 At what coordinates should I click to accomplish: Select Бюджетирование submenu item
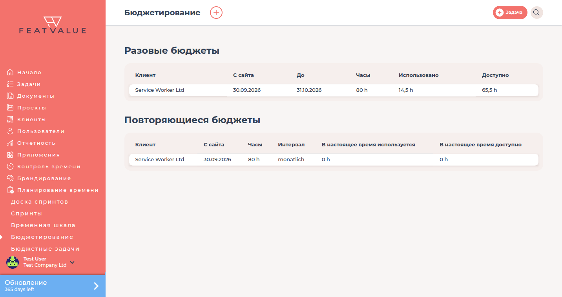tap(42, 237)
